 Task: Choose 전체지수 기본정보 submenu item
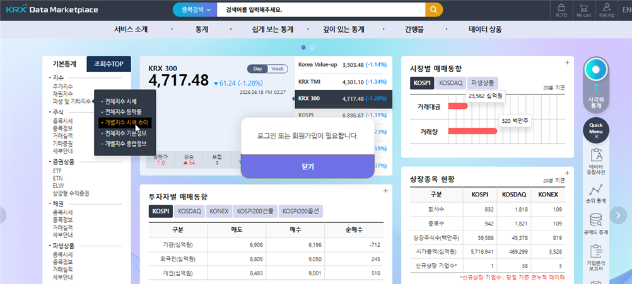point(126,133)
